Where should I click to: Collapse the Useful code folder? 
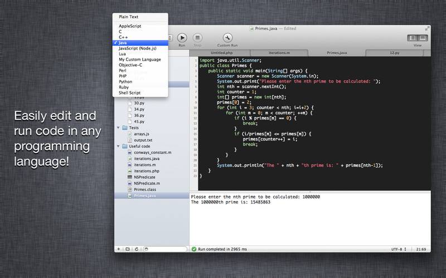click(118, 146)
